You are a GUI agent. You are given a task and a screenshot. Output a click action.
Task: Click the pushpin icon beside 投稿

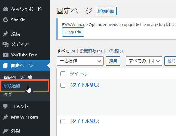[6, 34]
